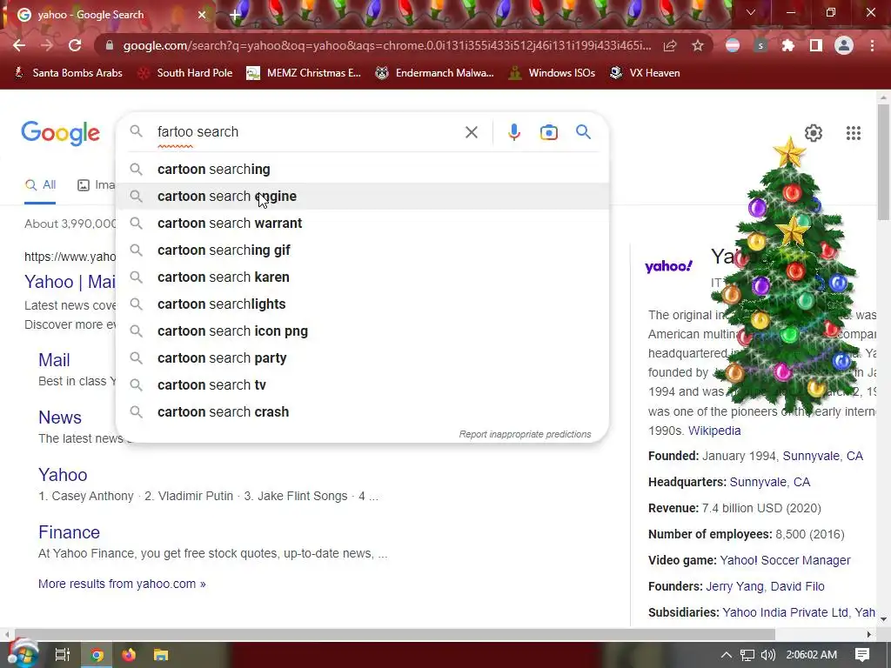The image size is (891, 668).
Task: Open File Explorer from the taskbar
Action: [161, 655]
